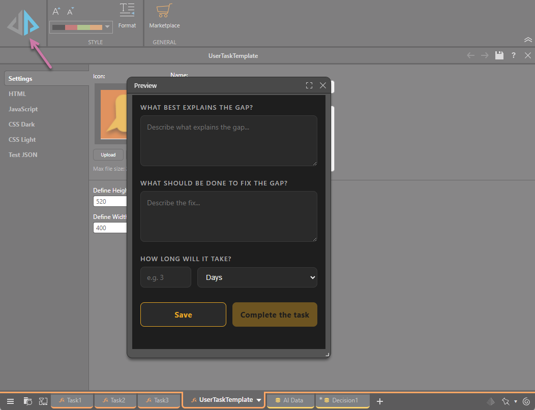The height and width of the screenshot is (410, 535).
Task: Click the Complete the task button
Action: coord(275,314)
